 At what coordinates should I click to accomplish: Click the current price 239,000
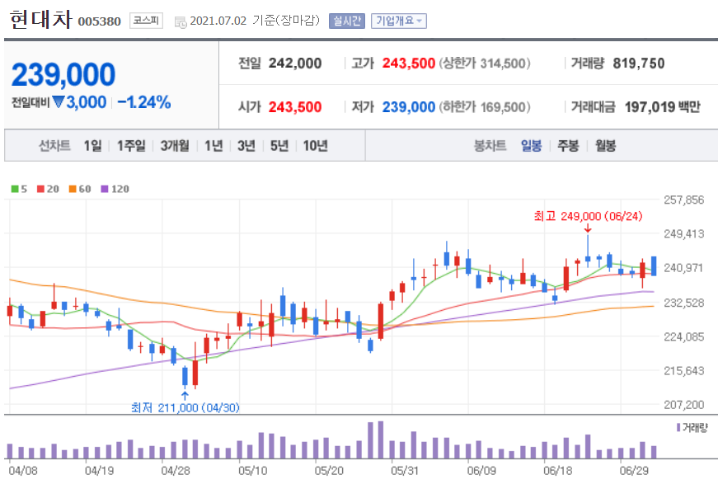[x=63, y=74]
